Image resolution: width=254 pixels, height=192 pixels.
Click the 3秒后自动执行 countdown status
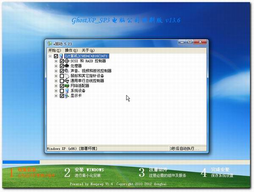(185, 148)
